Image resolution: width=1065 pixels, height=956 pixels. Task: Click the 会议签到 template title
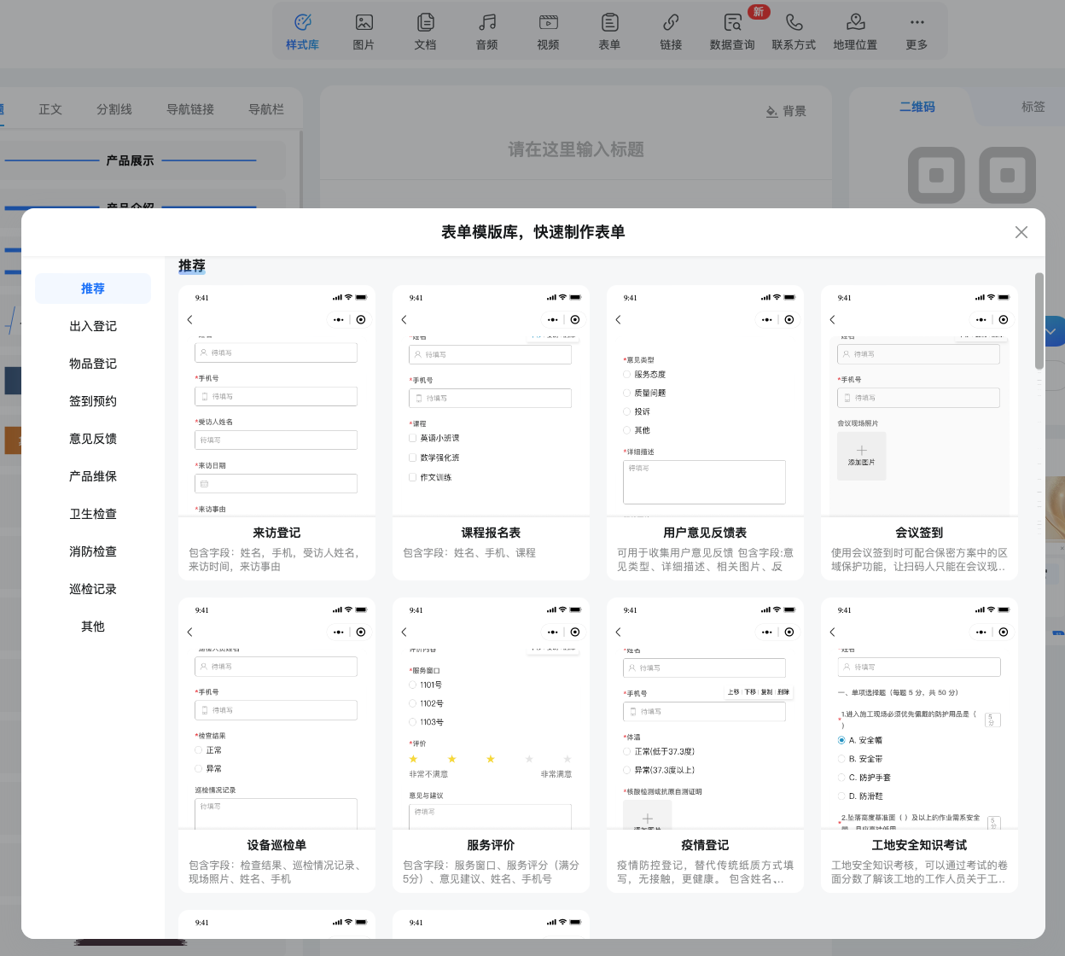tap(919, 533)
